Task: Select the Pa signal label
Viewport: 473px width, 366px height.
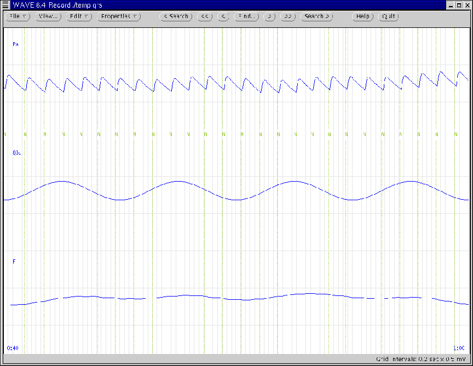Action: coord(15,44)
